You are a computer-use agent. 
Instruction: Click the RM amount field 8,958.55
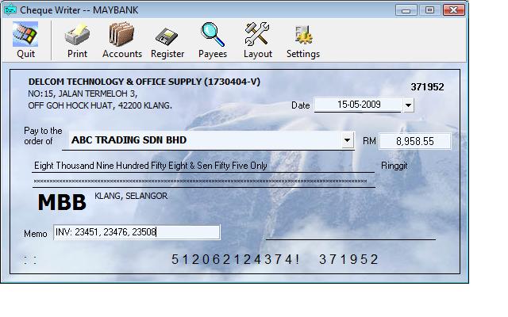[413, 141]
